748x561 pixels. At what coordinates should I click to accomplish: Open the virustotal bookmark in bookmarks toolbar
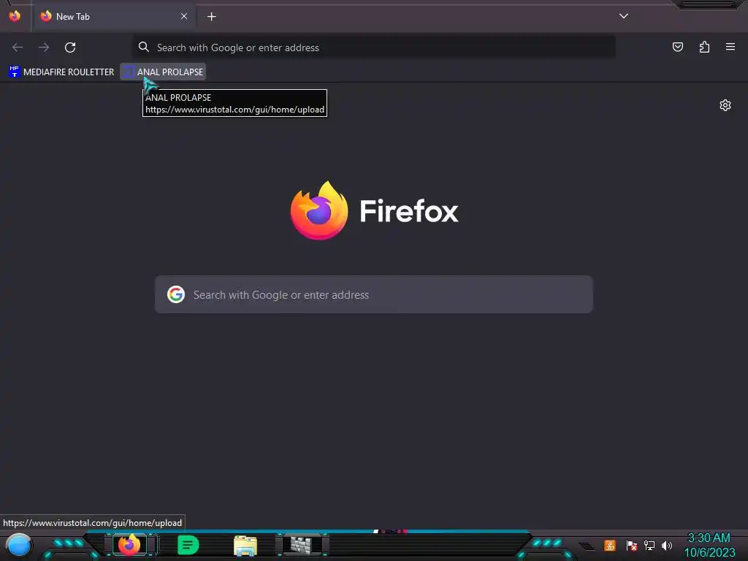point(163,72)
